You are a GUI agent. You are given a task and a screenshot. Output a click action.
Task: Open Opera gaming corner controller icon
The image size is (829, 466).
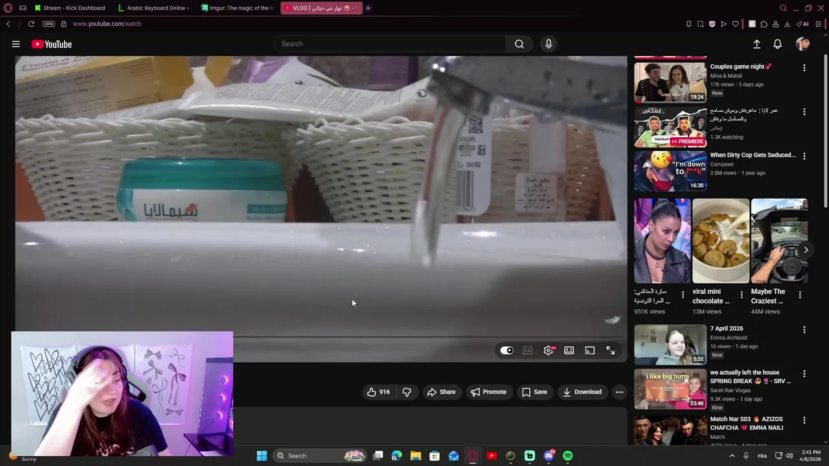(x=23, y=8)
